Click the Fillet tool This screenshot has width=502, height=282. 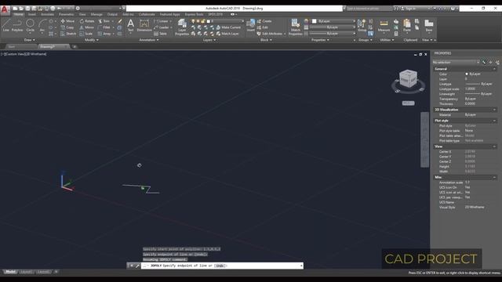pos(104,27)
